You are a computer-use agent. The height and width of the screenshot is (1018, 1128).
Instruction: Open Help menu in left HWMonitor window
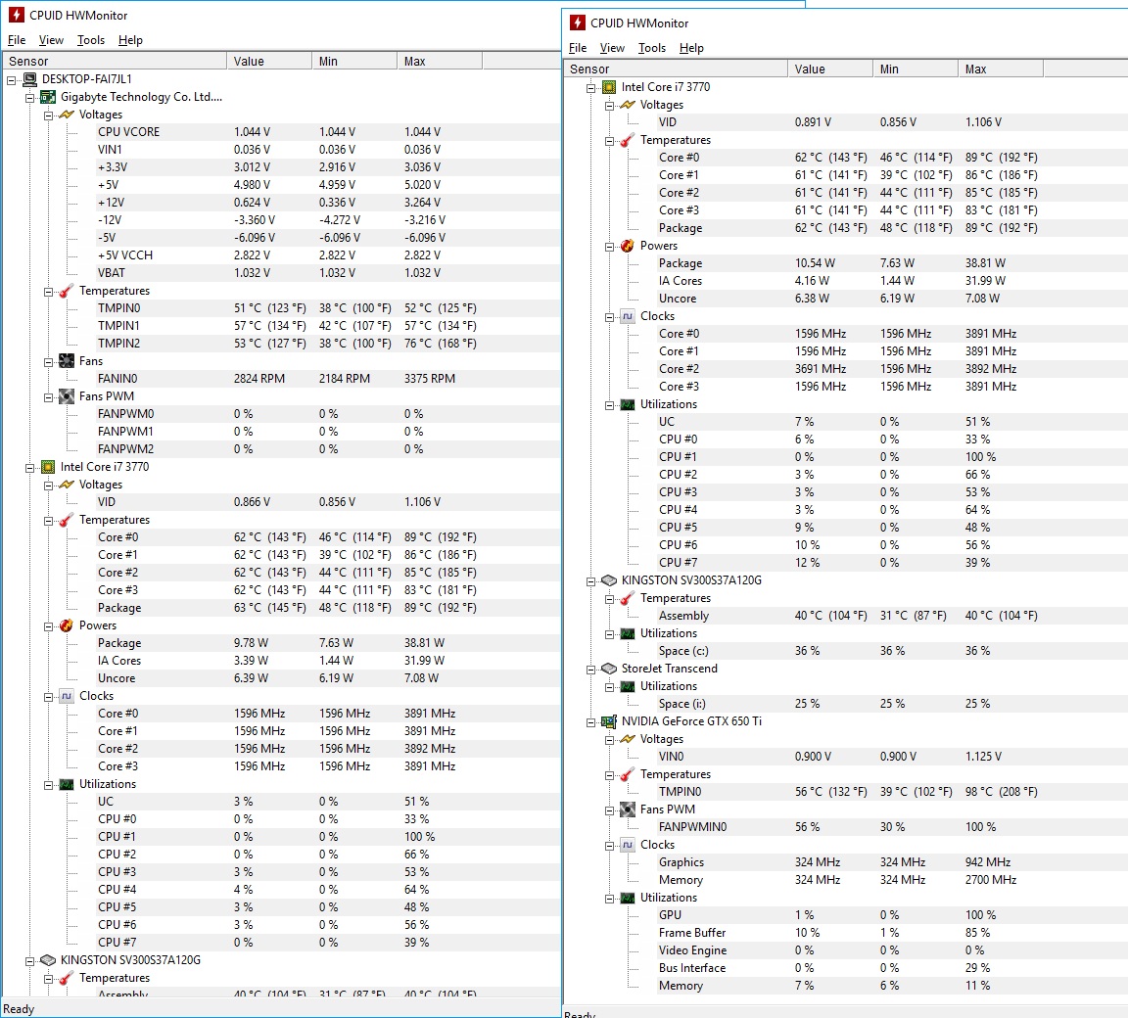[130, 40]
